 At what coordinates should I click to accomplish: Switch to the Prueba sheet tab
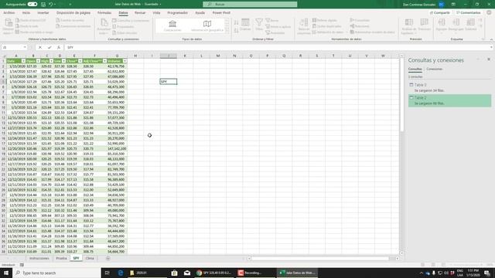pos(61,258)
